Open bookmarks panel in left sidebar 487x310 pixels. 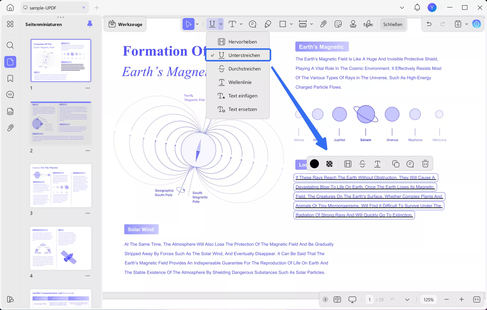pyautogui.click(x=10, y=78)
